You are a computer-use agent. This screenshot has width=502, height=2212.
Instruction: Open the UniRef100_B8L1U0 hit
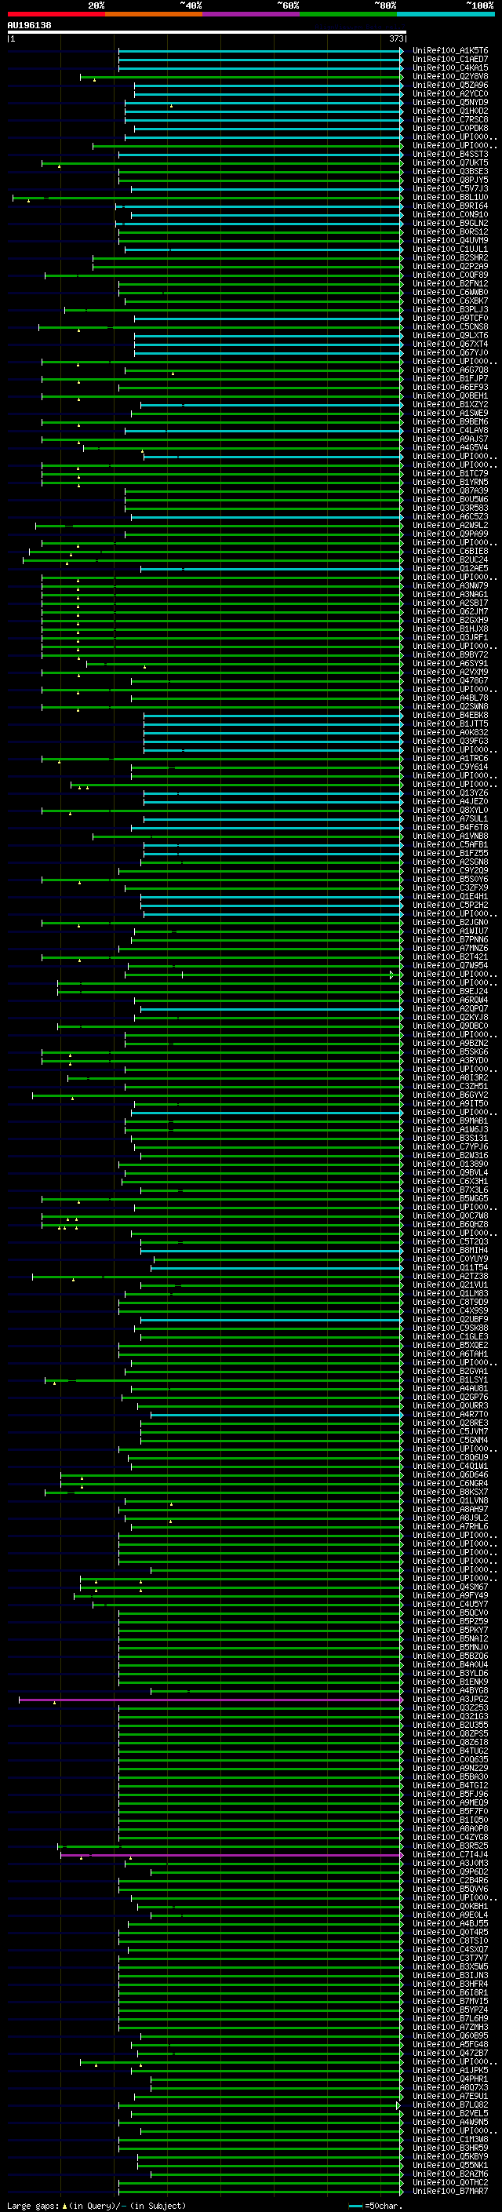(449, 198)
